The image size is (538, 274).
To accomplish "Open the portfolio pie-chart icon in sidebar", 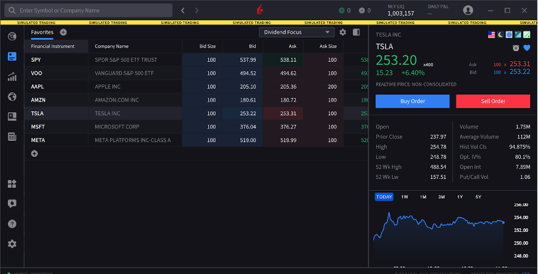I will tap(12, 36).
